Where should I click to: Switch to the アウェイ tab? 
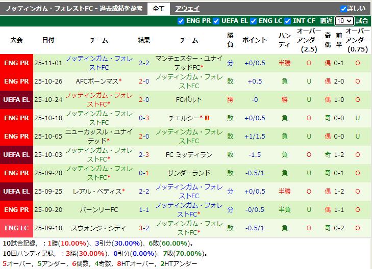click(187, 9)
